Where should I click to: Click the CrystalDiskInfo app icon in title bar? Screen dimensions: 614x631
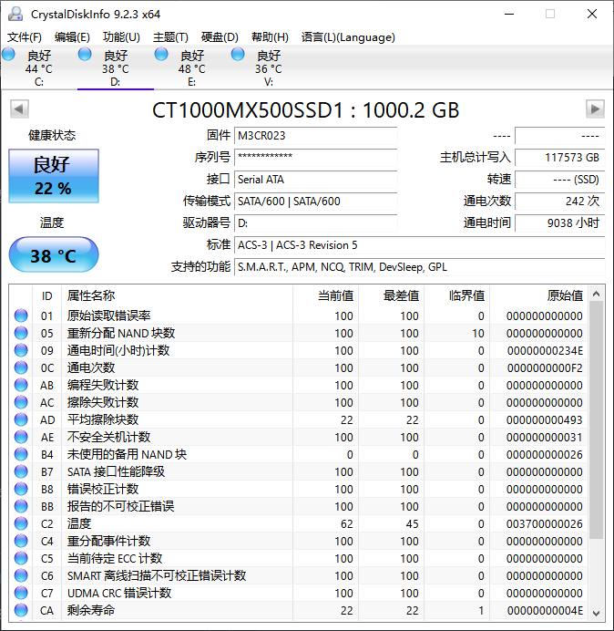point(15,14)
